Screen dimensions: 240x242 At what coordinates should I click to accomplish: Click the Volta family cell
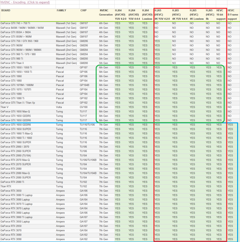(x=59, y=107)
